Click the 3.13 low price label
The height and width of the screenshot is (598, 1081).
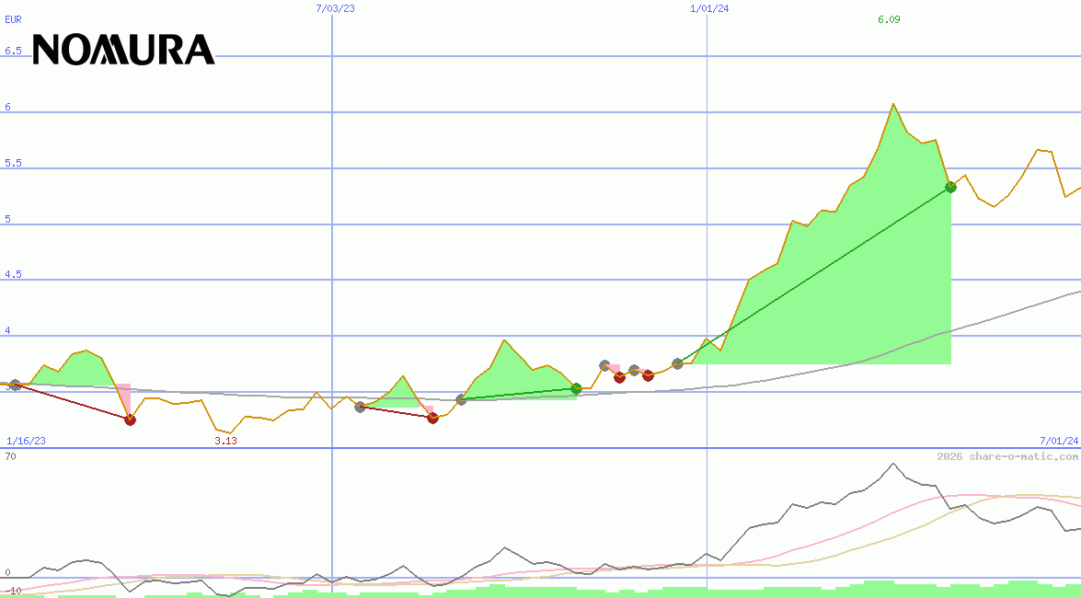coord(225,440)
